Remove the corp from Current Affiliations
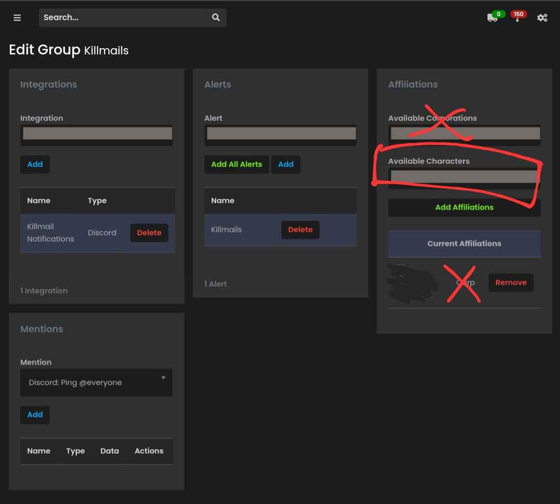The height and width of the screenshot is (504, 560). click(x=511, y=282)
